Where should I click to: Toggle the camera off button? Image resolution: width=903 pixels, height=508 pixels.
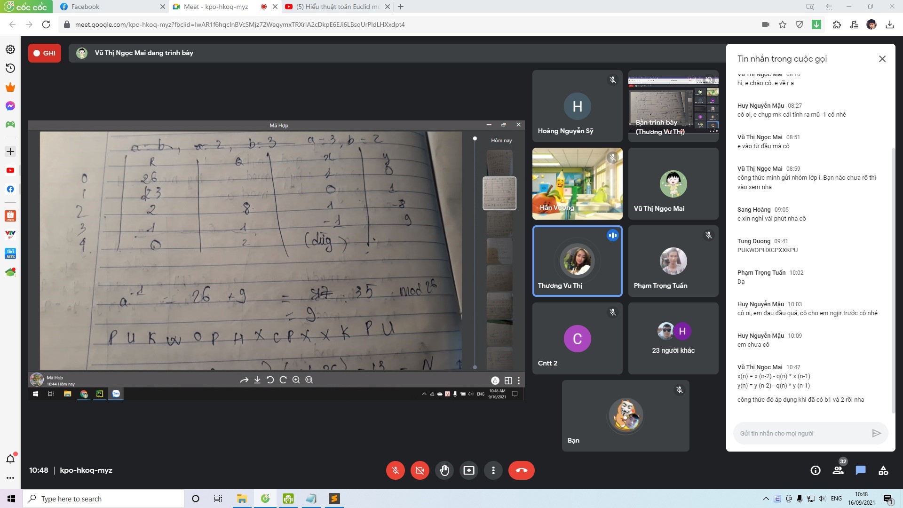pos(420,470)
